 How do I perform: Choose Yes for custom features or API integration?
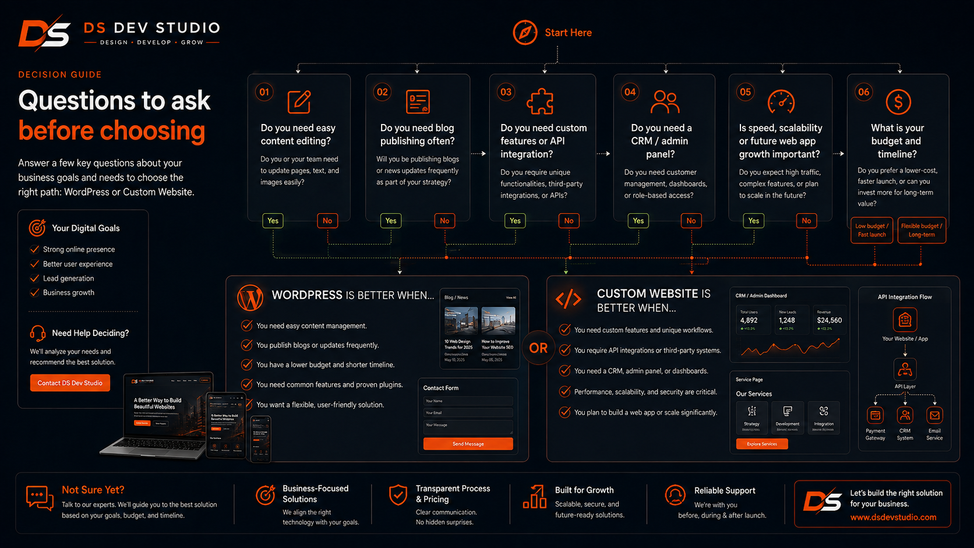(x=515, y=221)
